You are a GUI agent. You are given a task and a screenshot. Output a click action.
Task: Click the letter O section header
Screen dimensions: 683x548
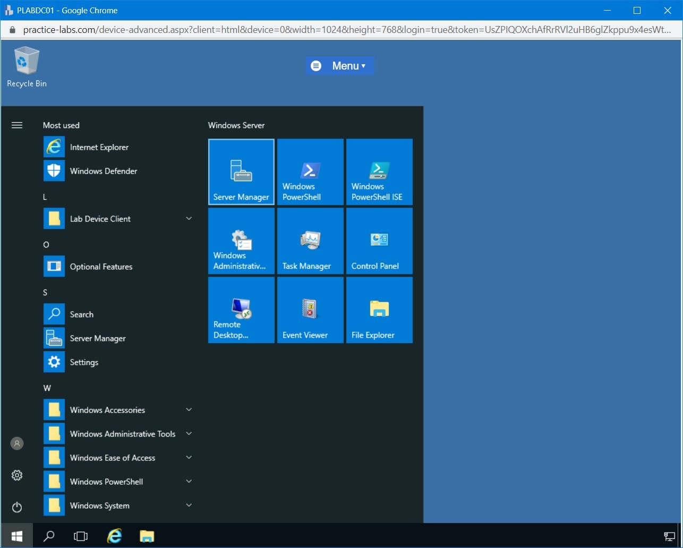(46, 245)
